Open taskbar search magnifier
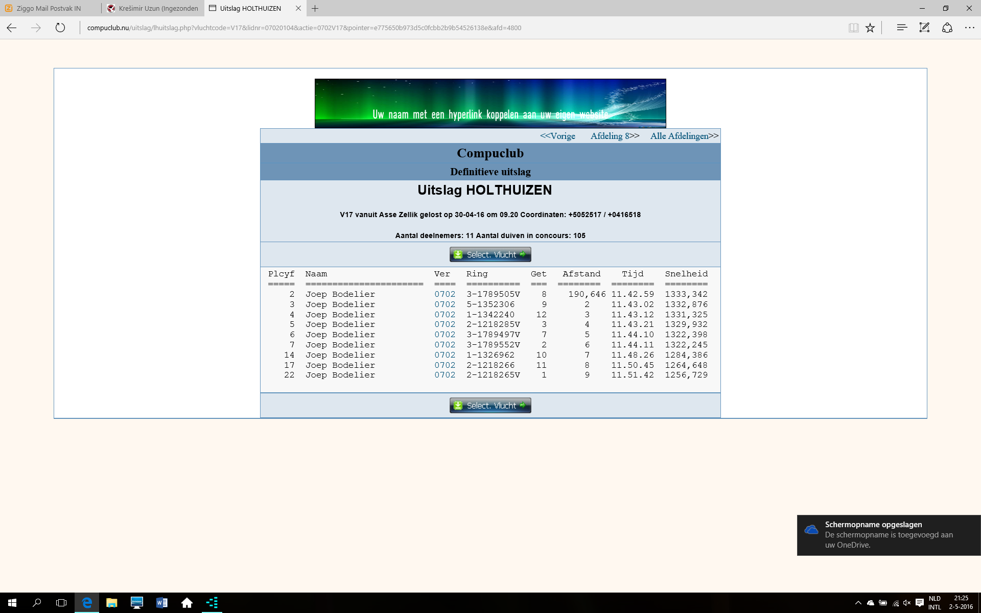The height and width of the screenshot is (613, 981). [37, 603]
